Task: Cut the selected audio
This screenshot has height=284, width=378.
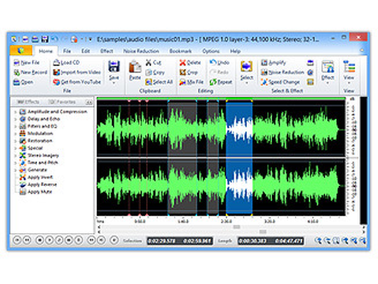Action: tap(153, 62)
